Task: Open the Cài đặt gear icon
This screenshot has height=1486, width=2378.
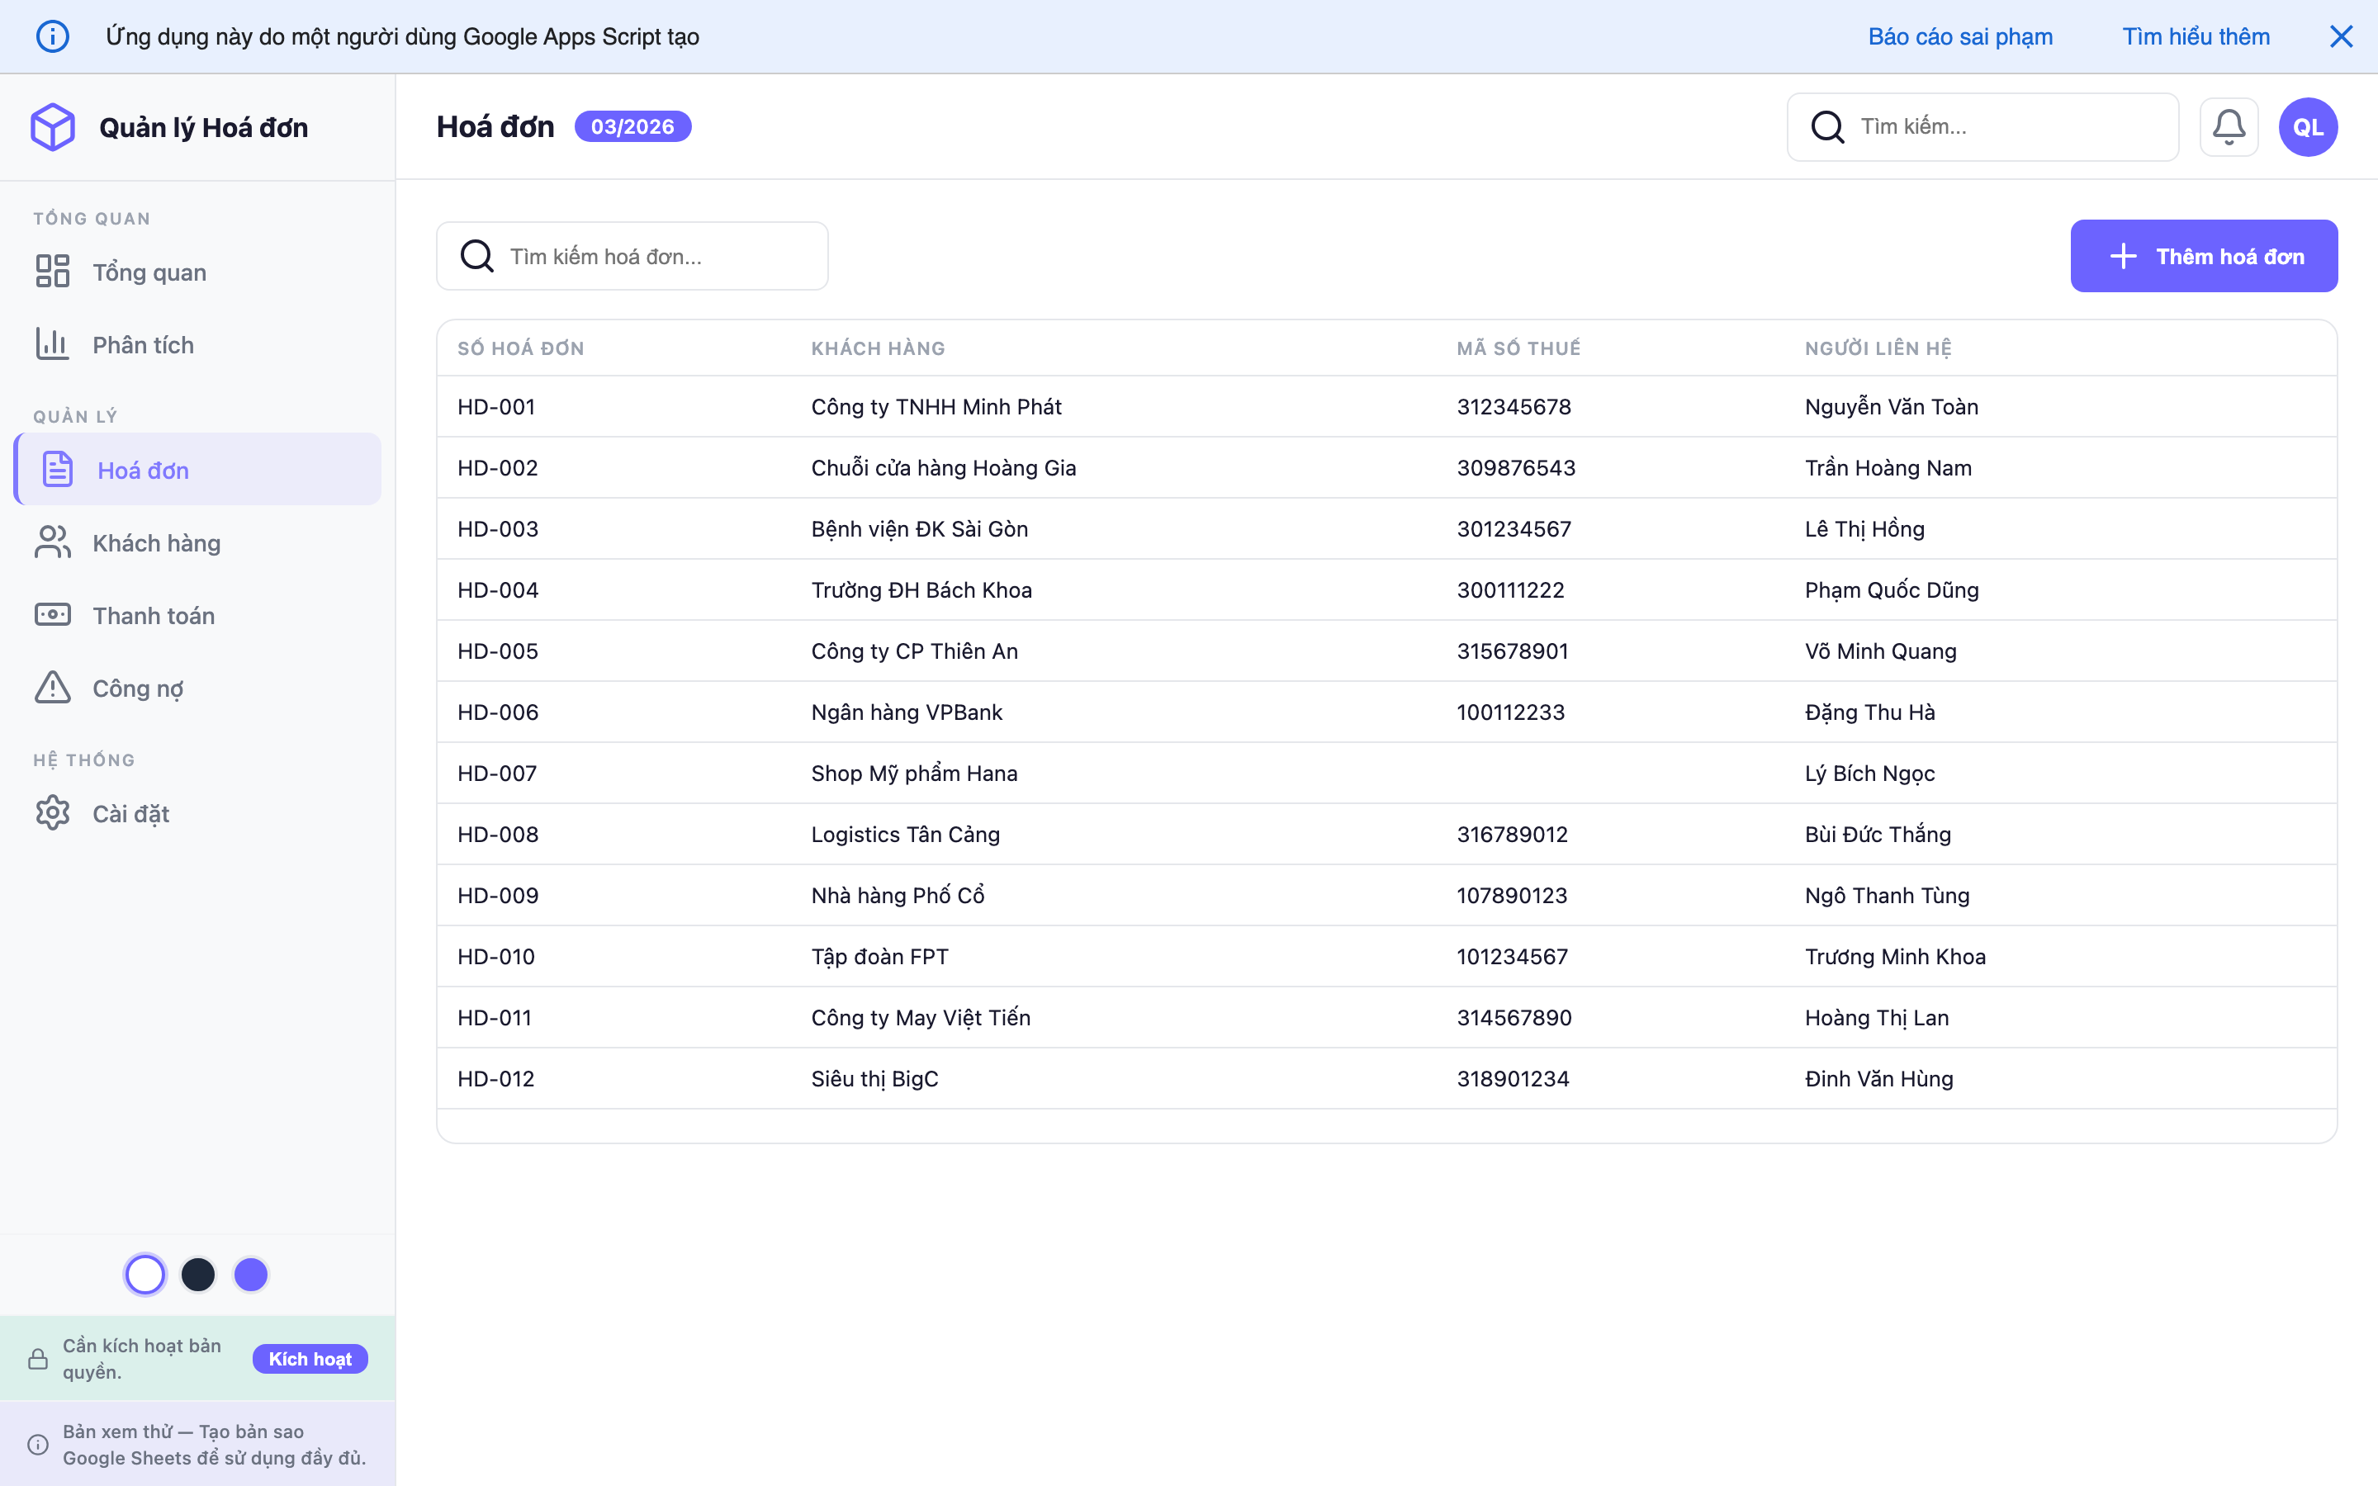Action: click(x=52, y=813)
